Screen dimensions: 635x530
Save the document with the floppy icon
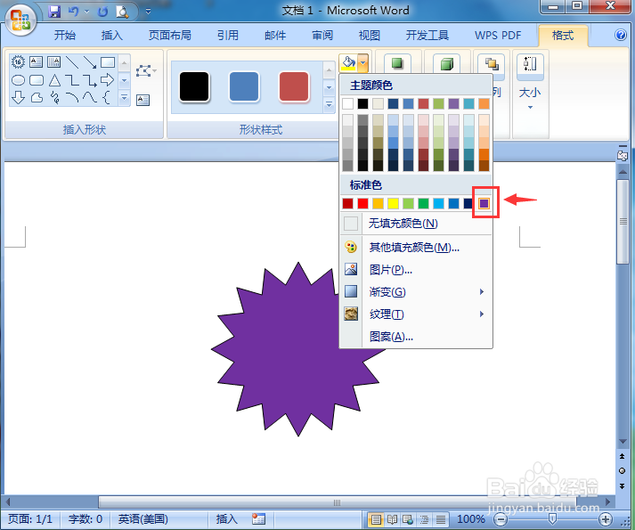(53, 12)
